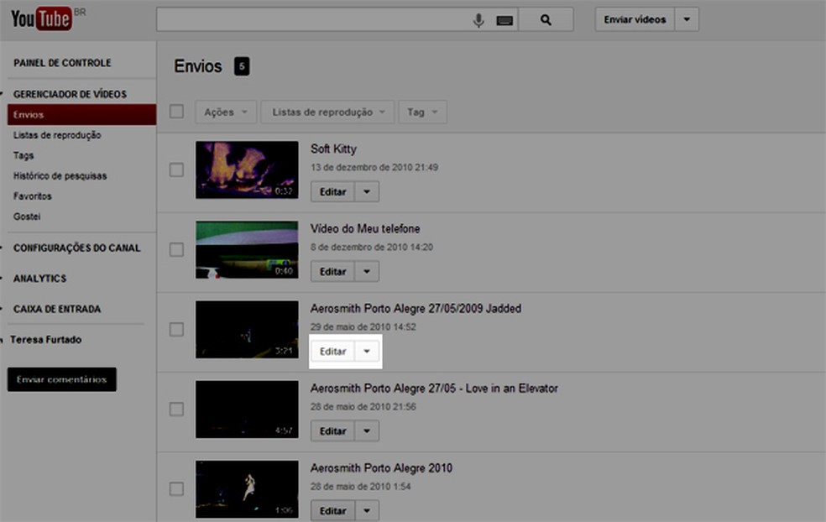
Task: Open Editar arrow for Love in an Elevator
Action: (367, 431)
